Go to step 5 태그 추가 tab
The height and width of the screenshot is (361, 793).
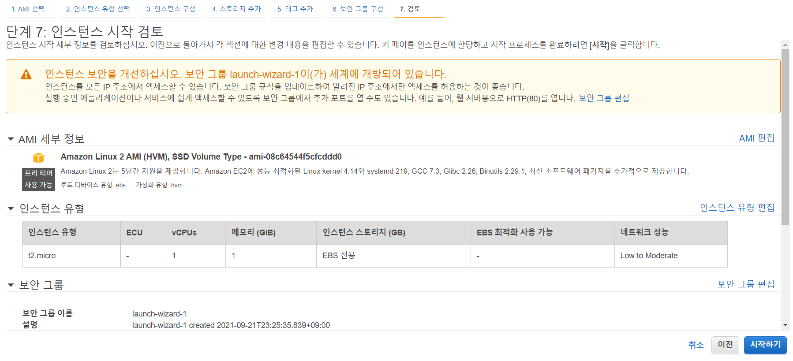click(295, 9)
